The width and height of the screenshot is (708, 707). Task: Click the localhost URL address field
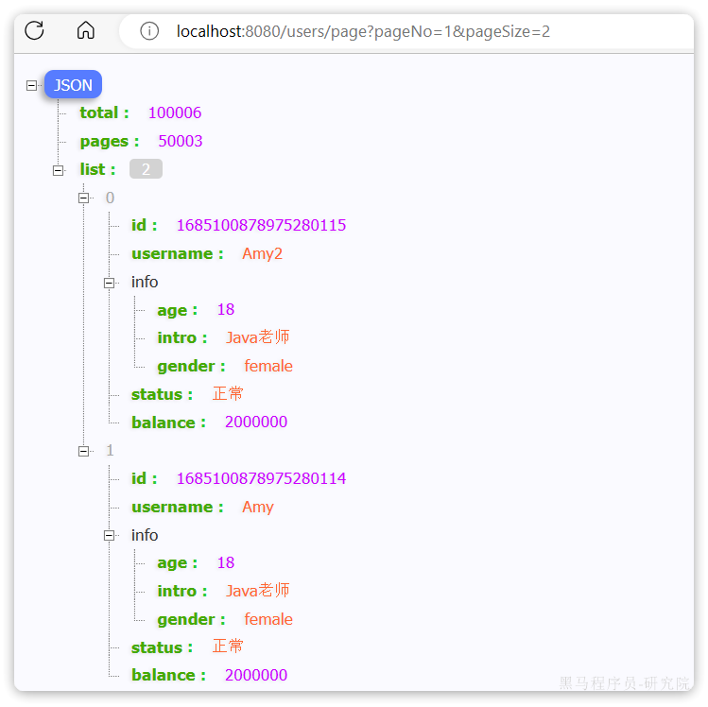pos(363,31)
